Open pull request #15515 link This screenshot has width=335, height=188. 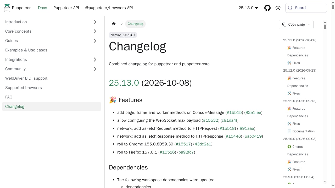click(234, 113)
